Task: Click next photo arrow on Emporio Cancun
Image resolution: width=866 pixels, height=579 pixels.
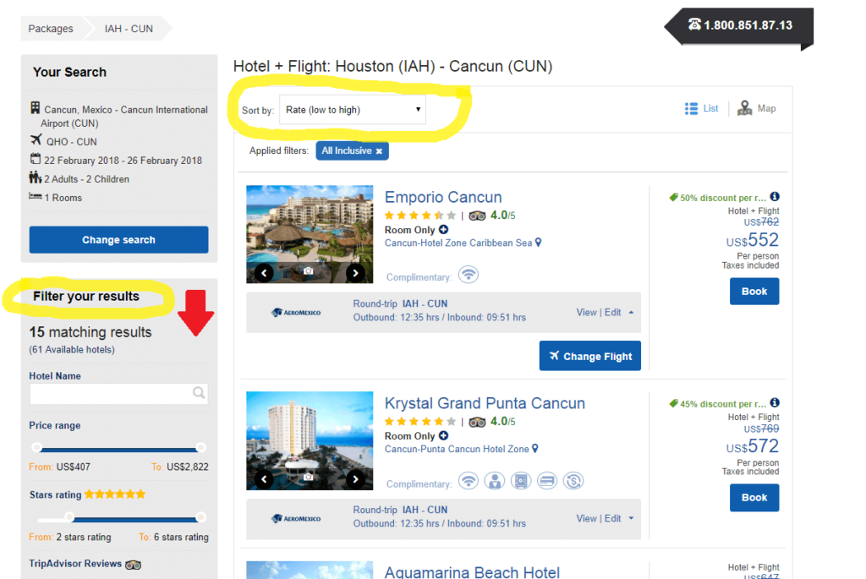Action: coord(356,272)
